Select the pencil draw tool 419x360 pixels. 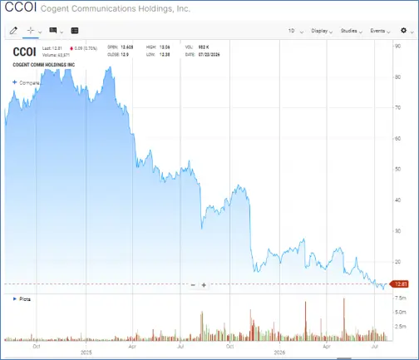point(13,31)
